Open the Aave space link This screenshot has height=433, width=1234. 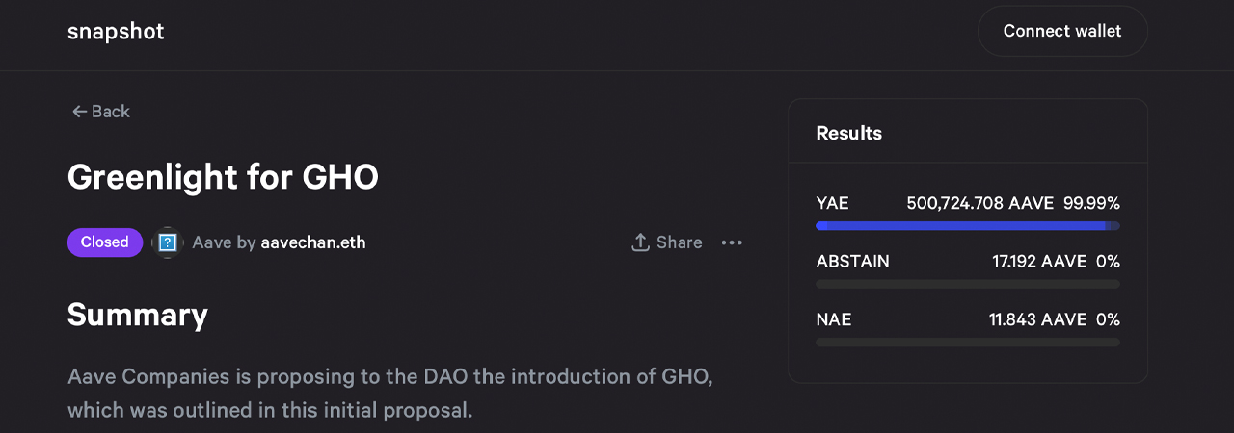click(x=211, y=242)
